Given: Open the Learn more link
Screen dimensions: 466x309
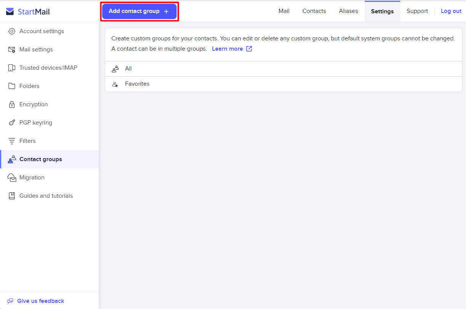Looking at the screenshot, I should (x=227, y=49).
